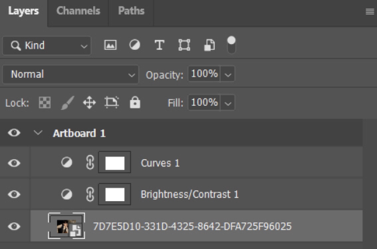The image size is (377, 249).
Task: Open the Kind filter dropdown
Action: (47, 45)
